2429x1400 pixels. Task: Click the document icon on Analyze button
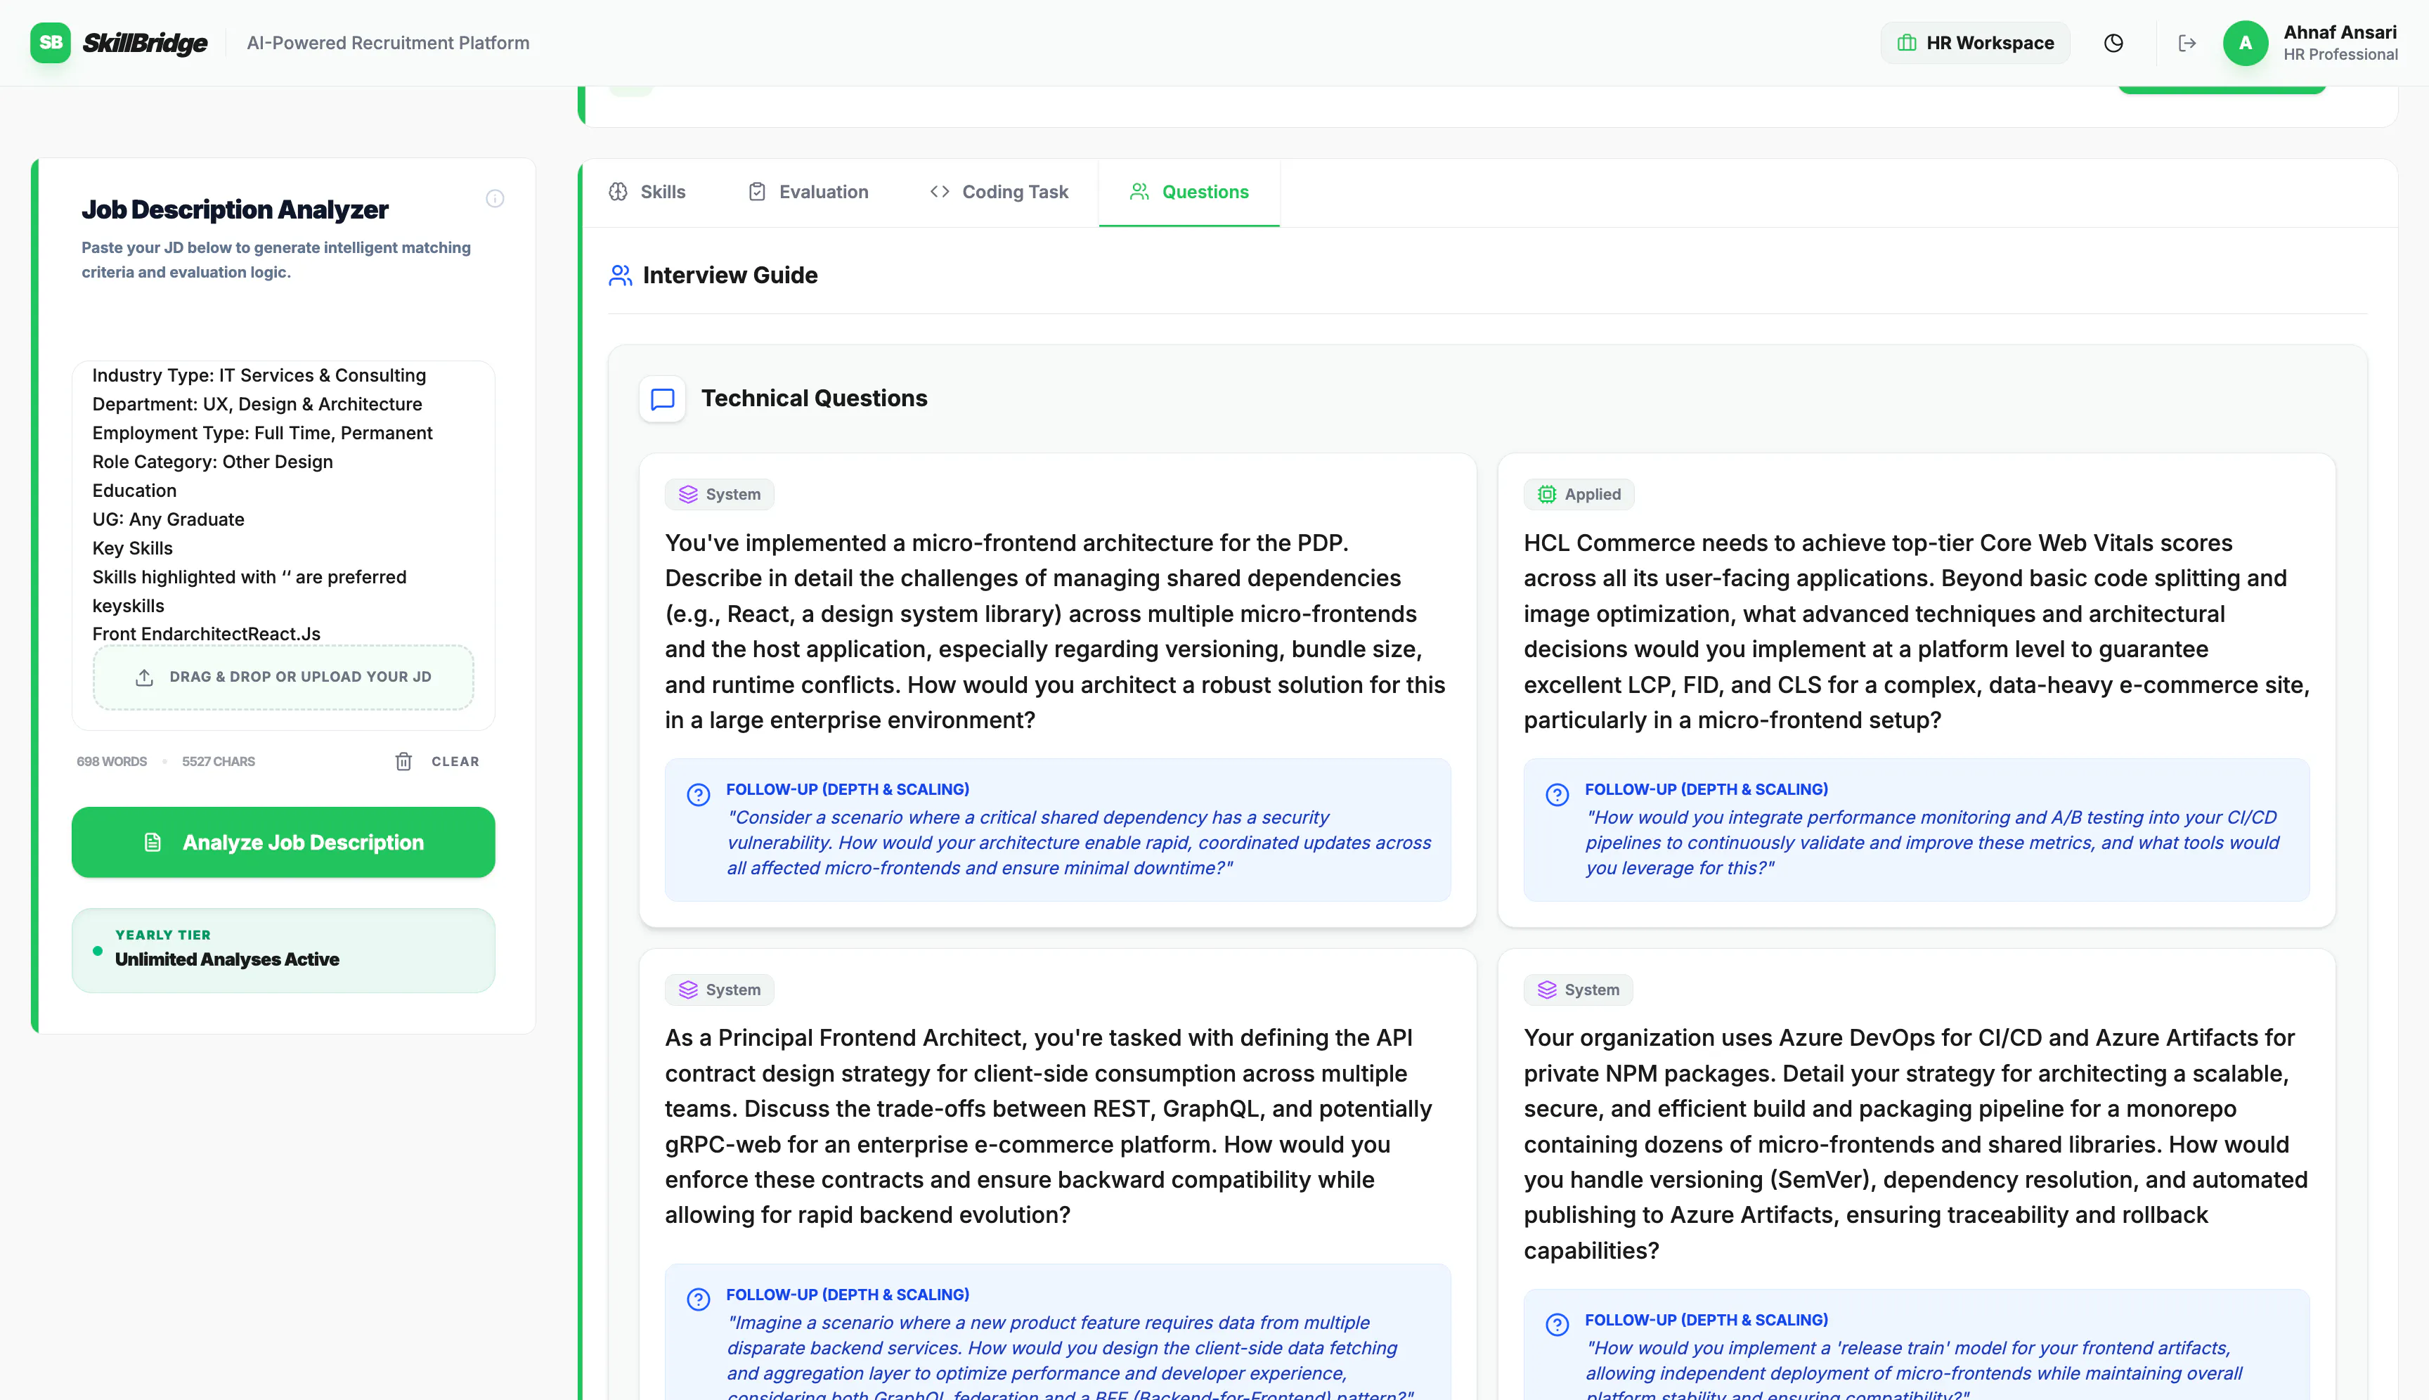coord(152,842)
